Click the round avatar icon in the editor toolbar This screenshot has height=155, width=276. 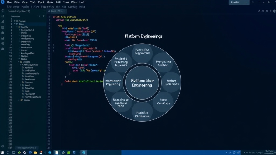tap(274, 11)
